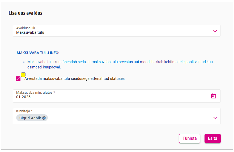
Task: Click the 01.2026 date value
Action: pyautogui.click(x=23, y=97)
